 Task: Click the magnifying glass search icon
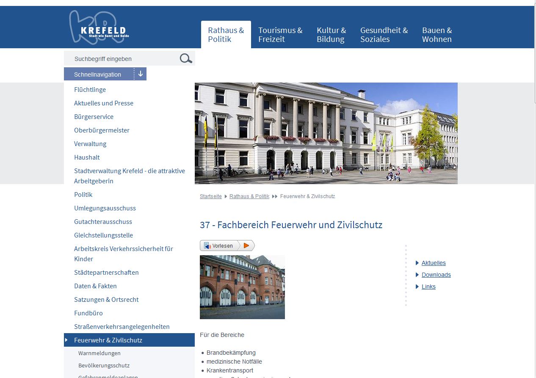coord(185,58)
